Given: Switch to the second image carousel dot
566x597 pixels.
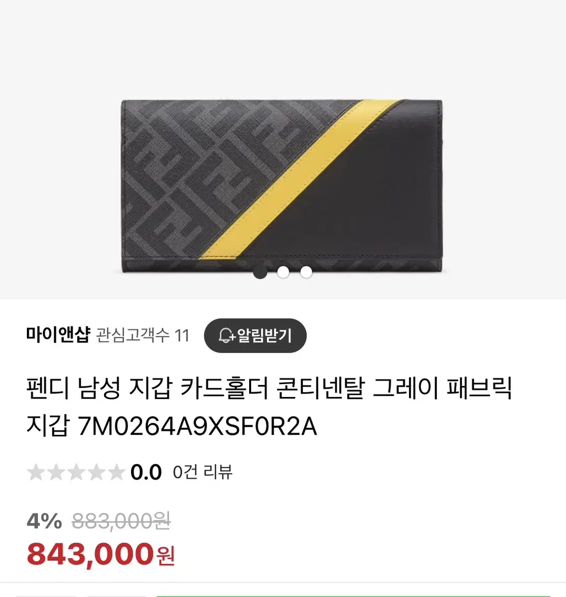Looking at the screenshot, I should tap(283, 272).
